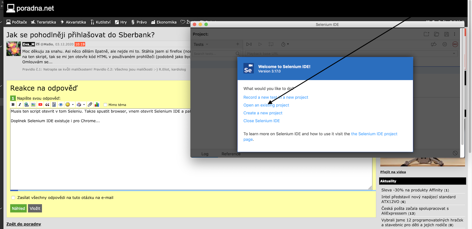This screenshot has height=229, width=472.
Task: Click 'Close Selenium IDE' link
Action: tap(262, 121)
